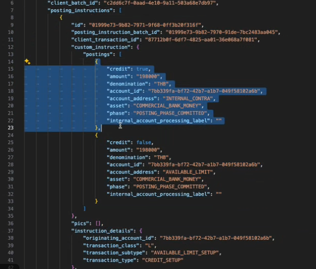Click line number 23 in the gutter

(x=11, y=128)
